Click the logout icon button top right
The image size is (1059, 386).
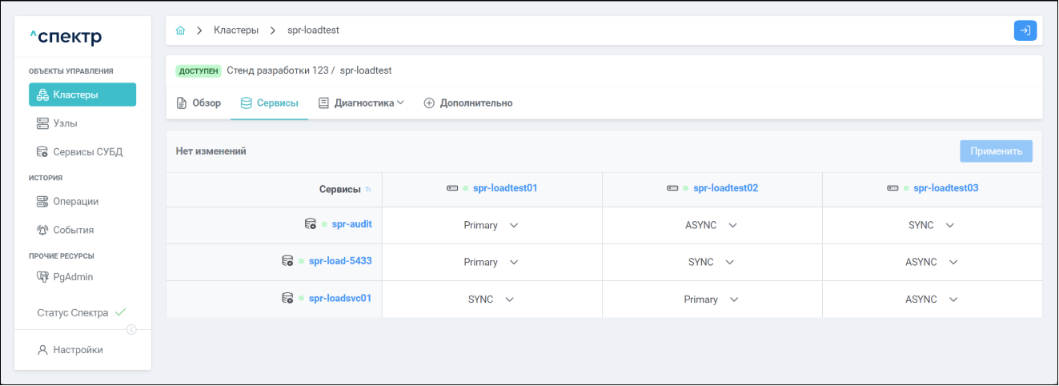(1025, 30)
